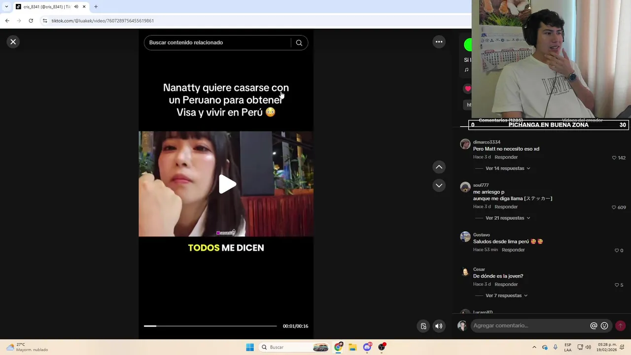This screenshot has width=631, height=355.
Task: Reply to Cesar's comment via Responder
Action: pyautogui.click(x=506, y=284)
